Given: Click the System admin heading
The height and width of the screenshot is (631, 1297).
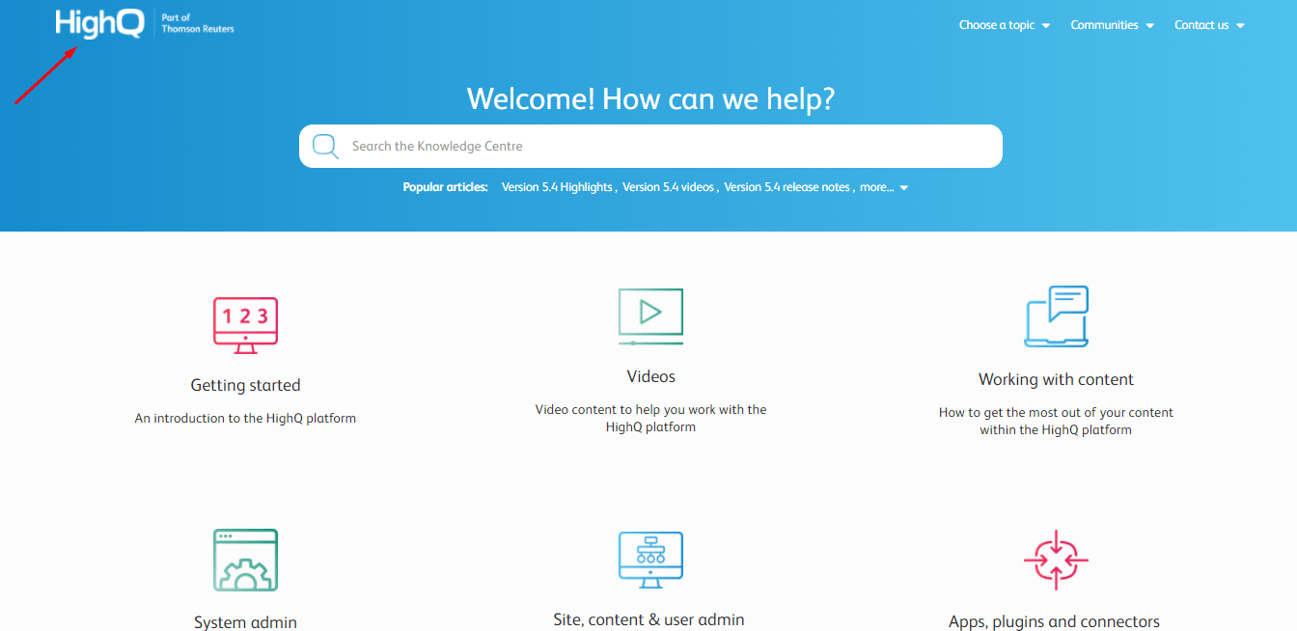Looking at the screenshot, I should (x=245, y=622).
